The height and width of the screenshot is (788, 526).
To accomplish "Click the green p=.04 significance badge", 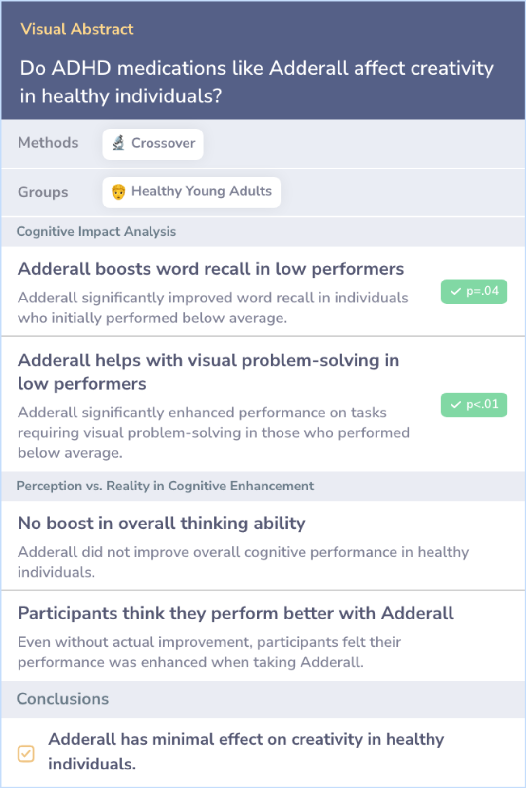I will coord(474,292).
